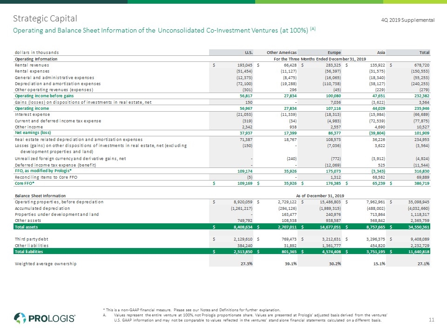Click the Other Americas column header
This screenshot has width=447, height=335.
[x=282, y=53]
